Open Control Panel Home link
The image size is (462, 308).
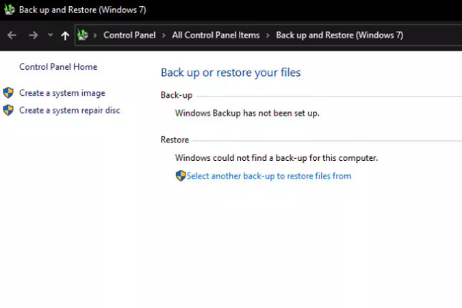pyautogui.click(x=58, y=67)
